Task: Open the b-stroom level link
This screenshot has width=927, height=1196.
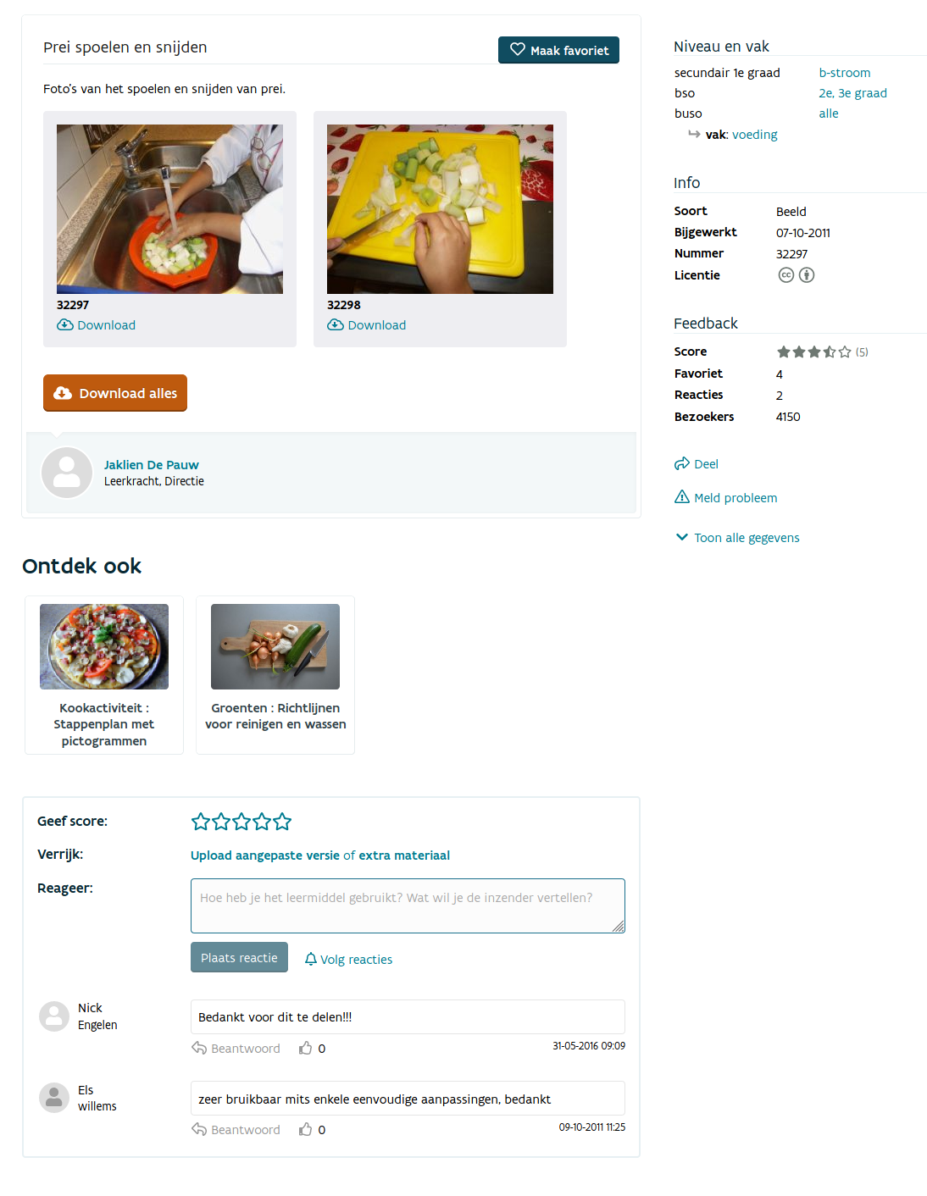Action: point(845,73)
